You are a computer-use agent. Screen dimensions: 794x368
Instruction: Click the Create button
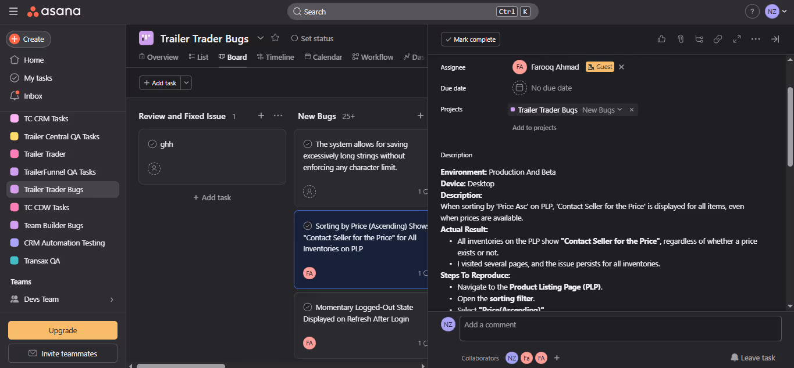click(x=29, y=39)
